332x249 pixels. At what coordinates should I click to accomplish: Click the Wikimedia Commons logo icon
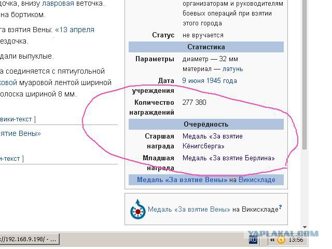click(138, 209)
